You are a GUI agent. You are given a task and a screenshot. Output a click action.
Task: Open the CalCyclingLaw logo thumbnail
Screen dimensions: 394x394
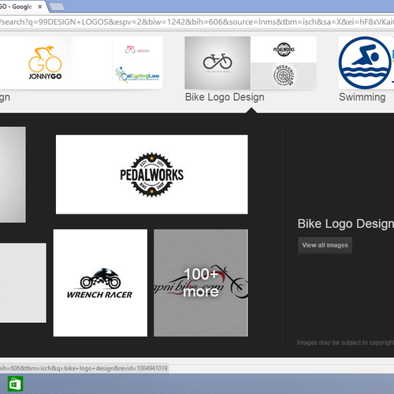click(137, 76)
